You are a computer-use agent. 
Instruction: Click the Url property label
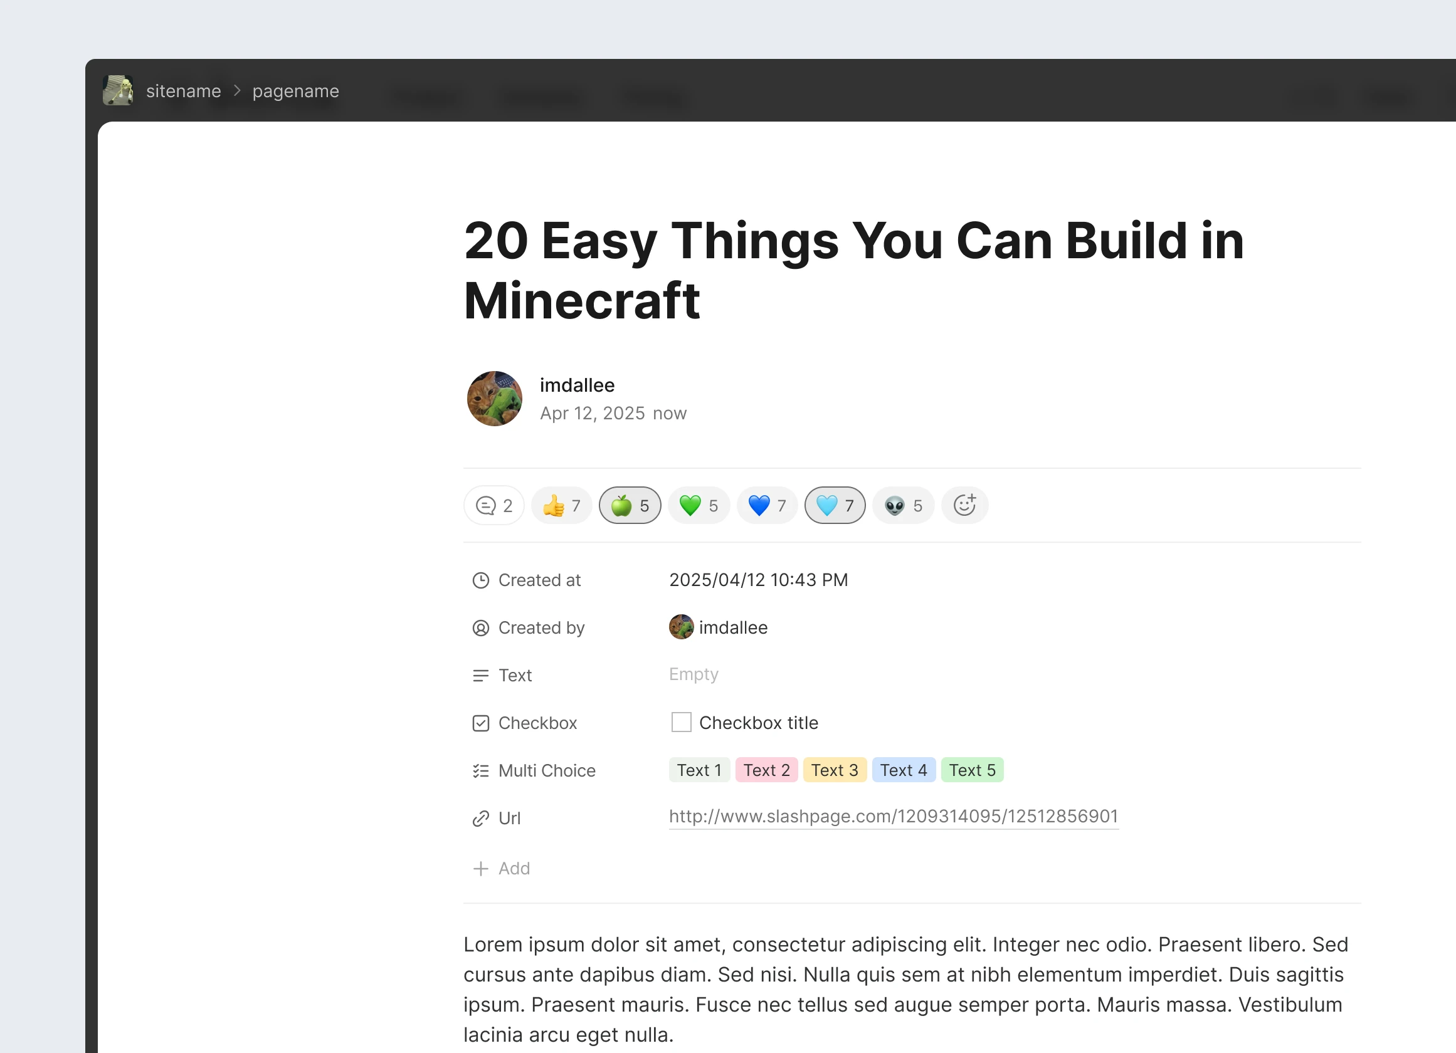point(509,819)
